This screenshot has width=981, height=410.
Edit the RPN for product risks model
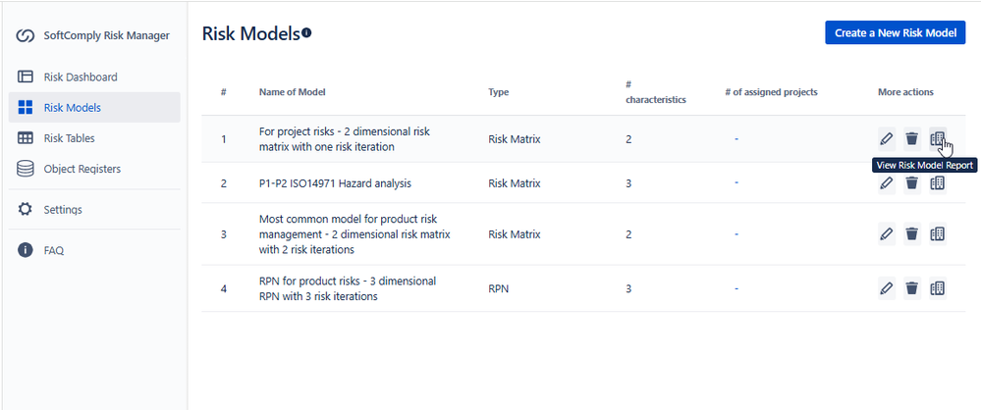click(887, 288)
